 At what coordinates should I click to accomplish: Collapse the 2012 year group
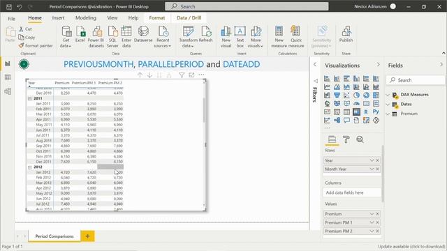pyautogui.click(x=29, y=167)
